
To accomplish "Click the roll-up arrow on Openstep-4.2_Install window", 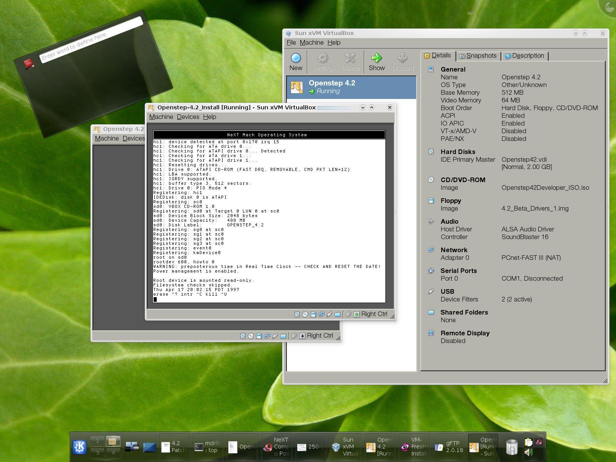I will coord(372,108).
